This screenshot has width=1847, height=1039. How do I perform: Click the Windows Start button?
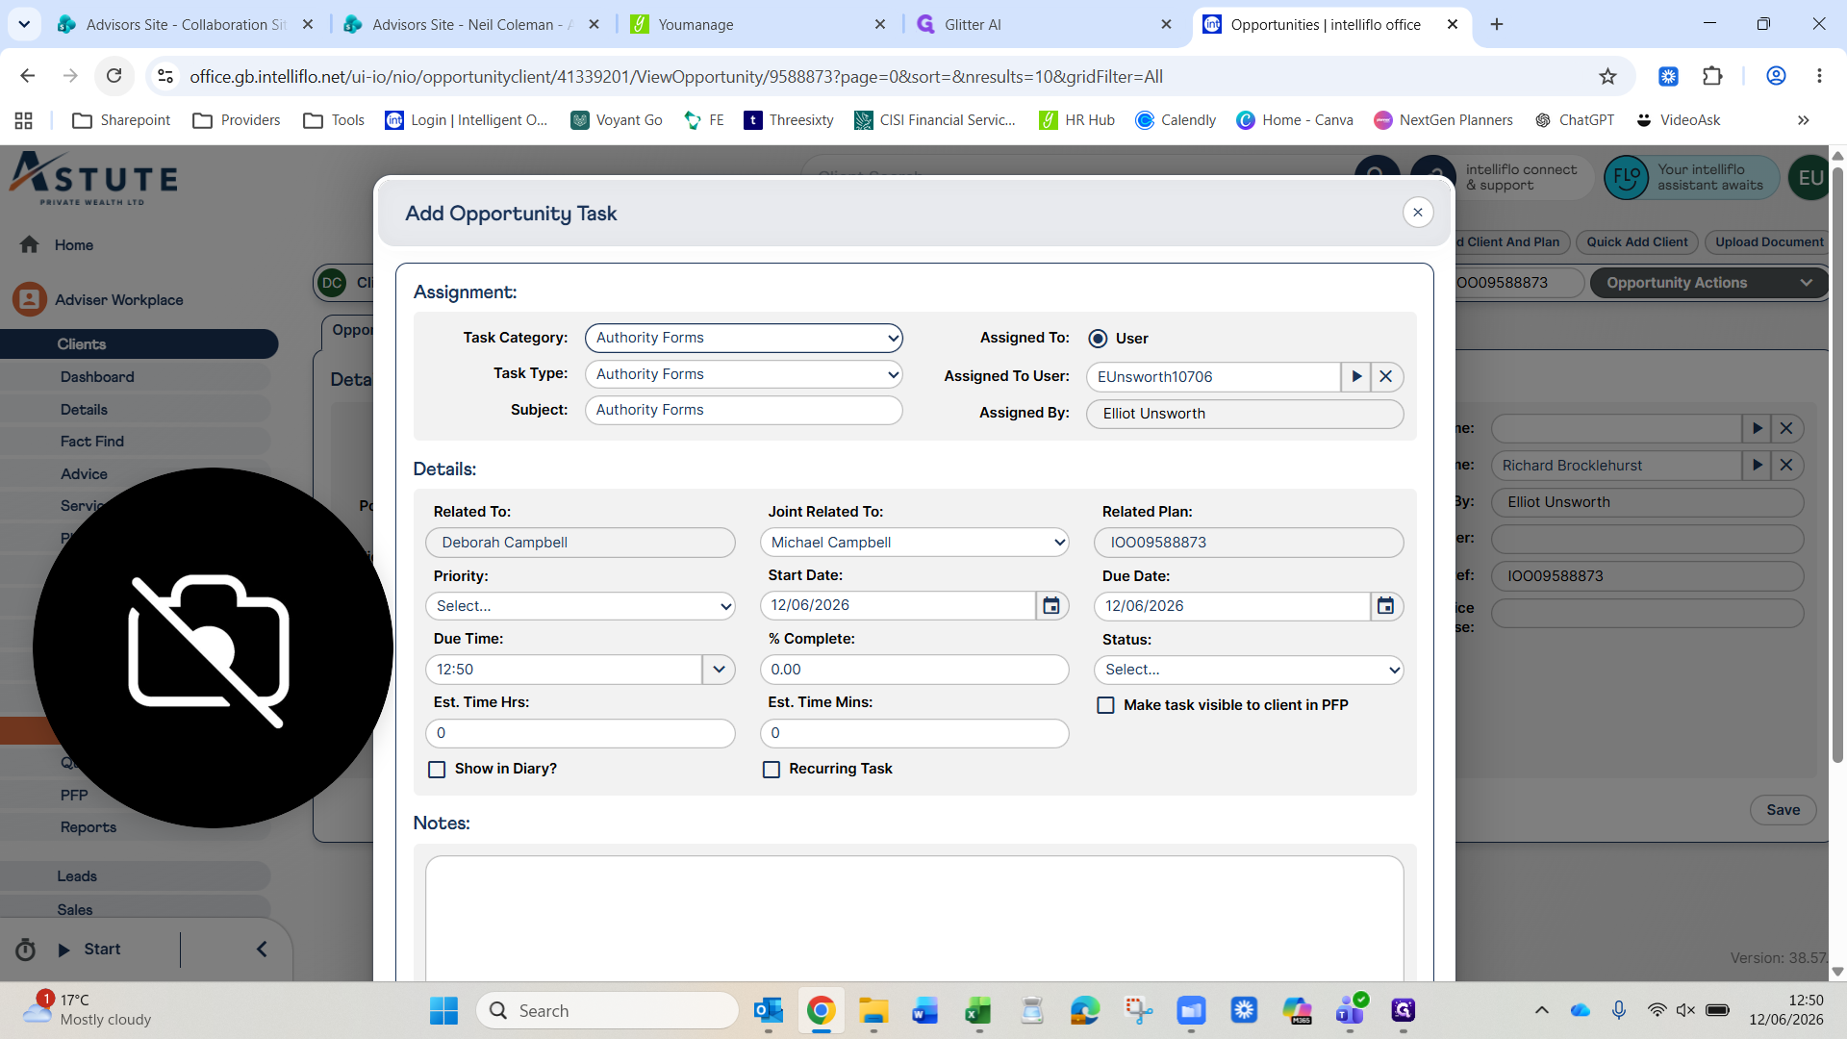(443, 1010)
